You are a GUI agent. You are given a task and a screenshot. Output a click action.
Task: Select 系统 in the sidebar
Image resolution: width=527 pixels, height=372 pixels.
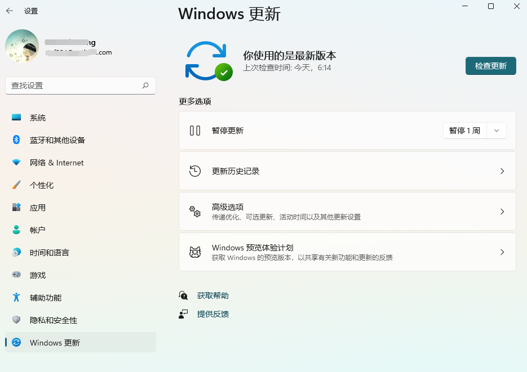coord(81,118)
